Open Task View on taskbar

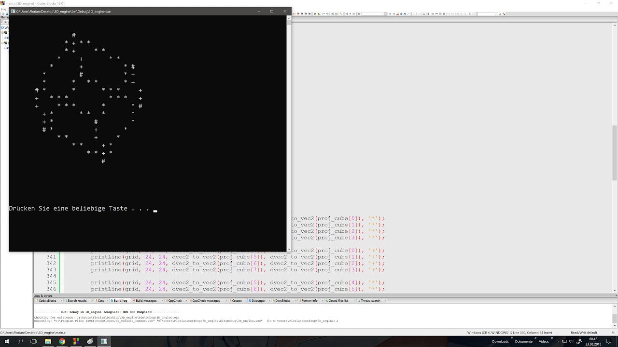(34, 341)
